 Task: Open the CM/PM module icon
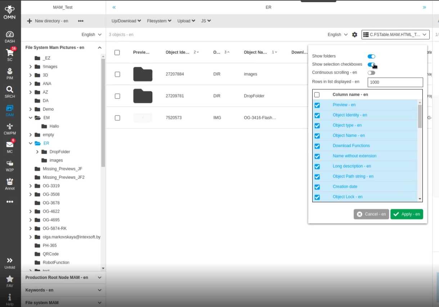10,128
